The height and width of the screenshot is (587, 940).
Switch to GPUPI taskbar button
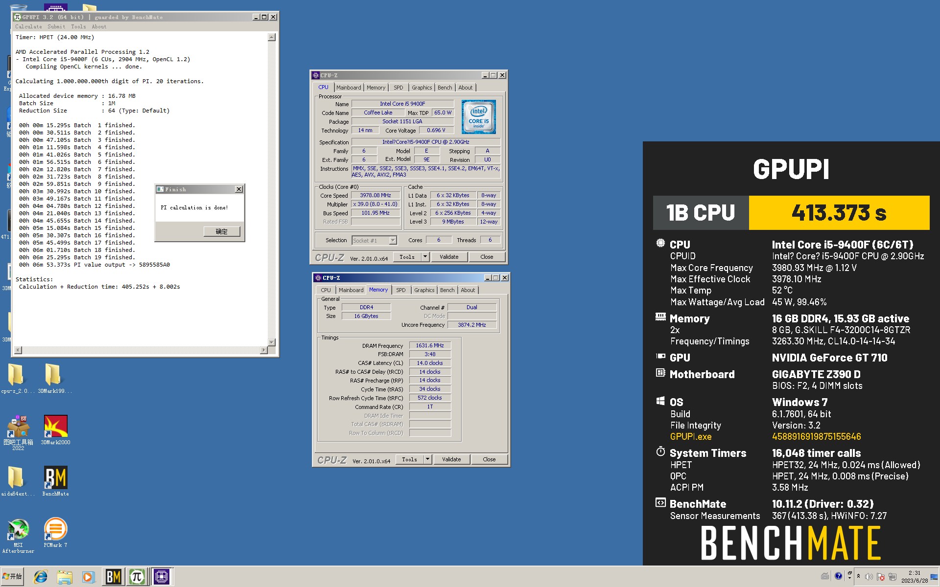pyautogui.click(x=137, y=577)
